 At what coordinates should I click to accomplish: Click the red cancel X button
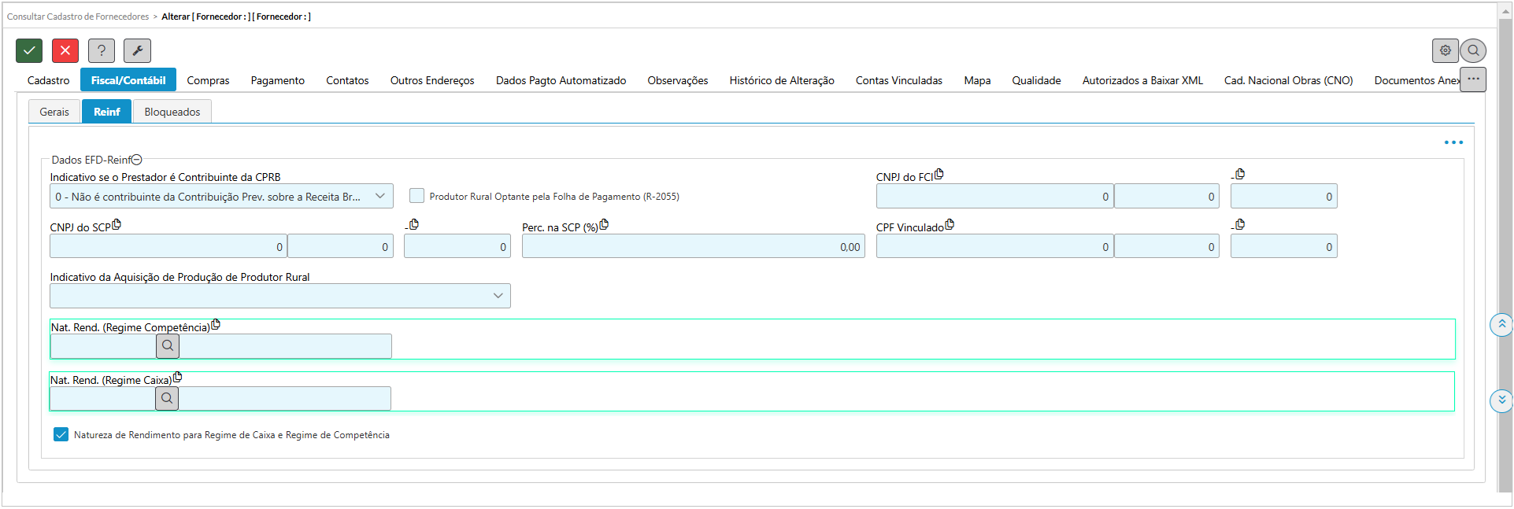[65, 50]
